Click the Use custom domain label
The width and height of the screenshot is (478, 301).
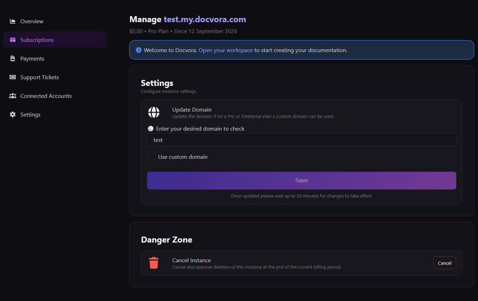click(183, 157)
